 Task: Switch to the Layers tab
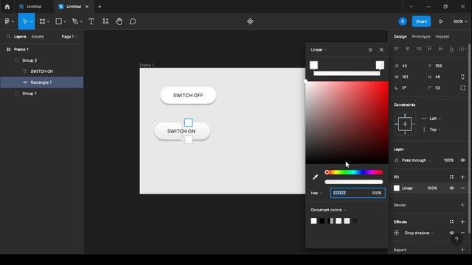click(x=20, y=37)
